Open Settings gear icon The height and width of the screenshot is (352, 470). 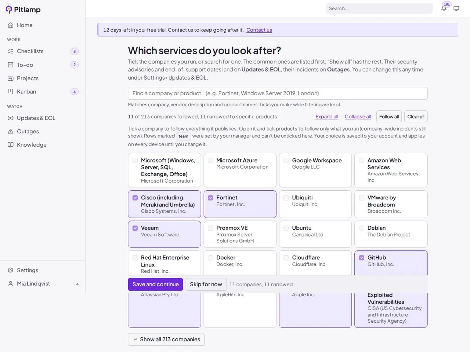click(11, 270)
